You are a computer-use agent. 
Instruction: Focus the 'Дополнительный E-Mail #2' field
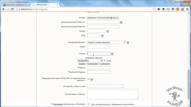(103, 27)
